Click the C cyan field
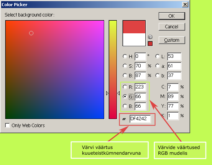 pos(173,87)
